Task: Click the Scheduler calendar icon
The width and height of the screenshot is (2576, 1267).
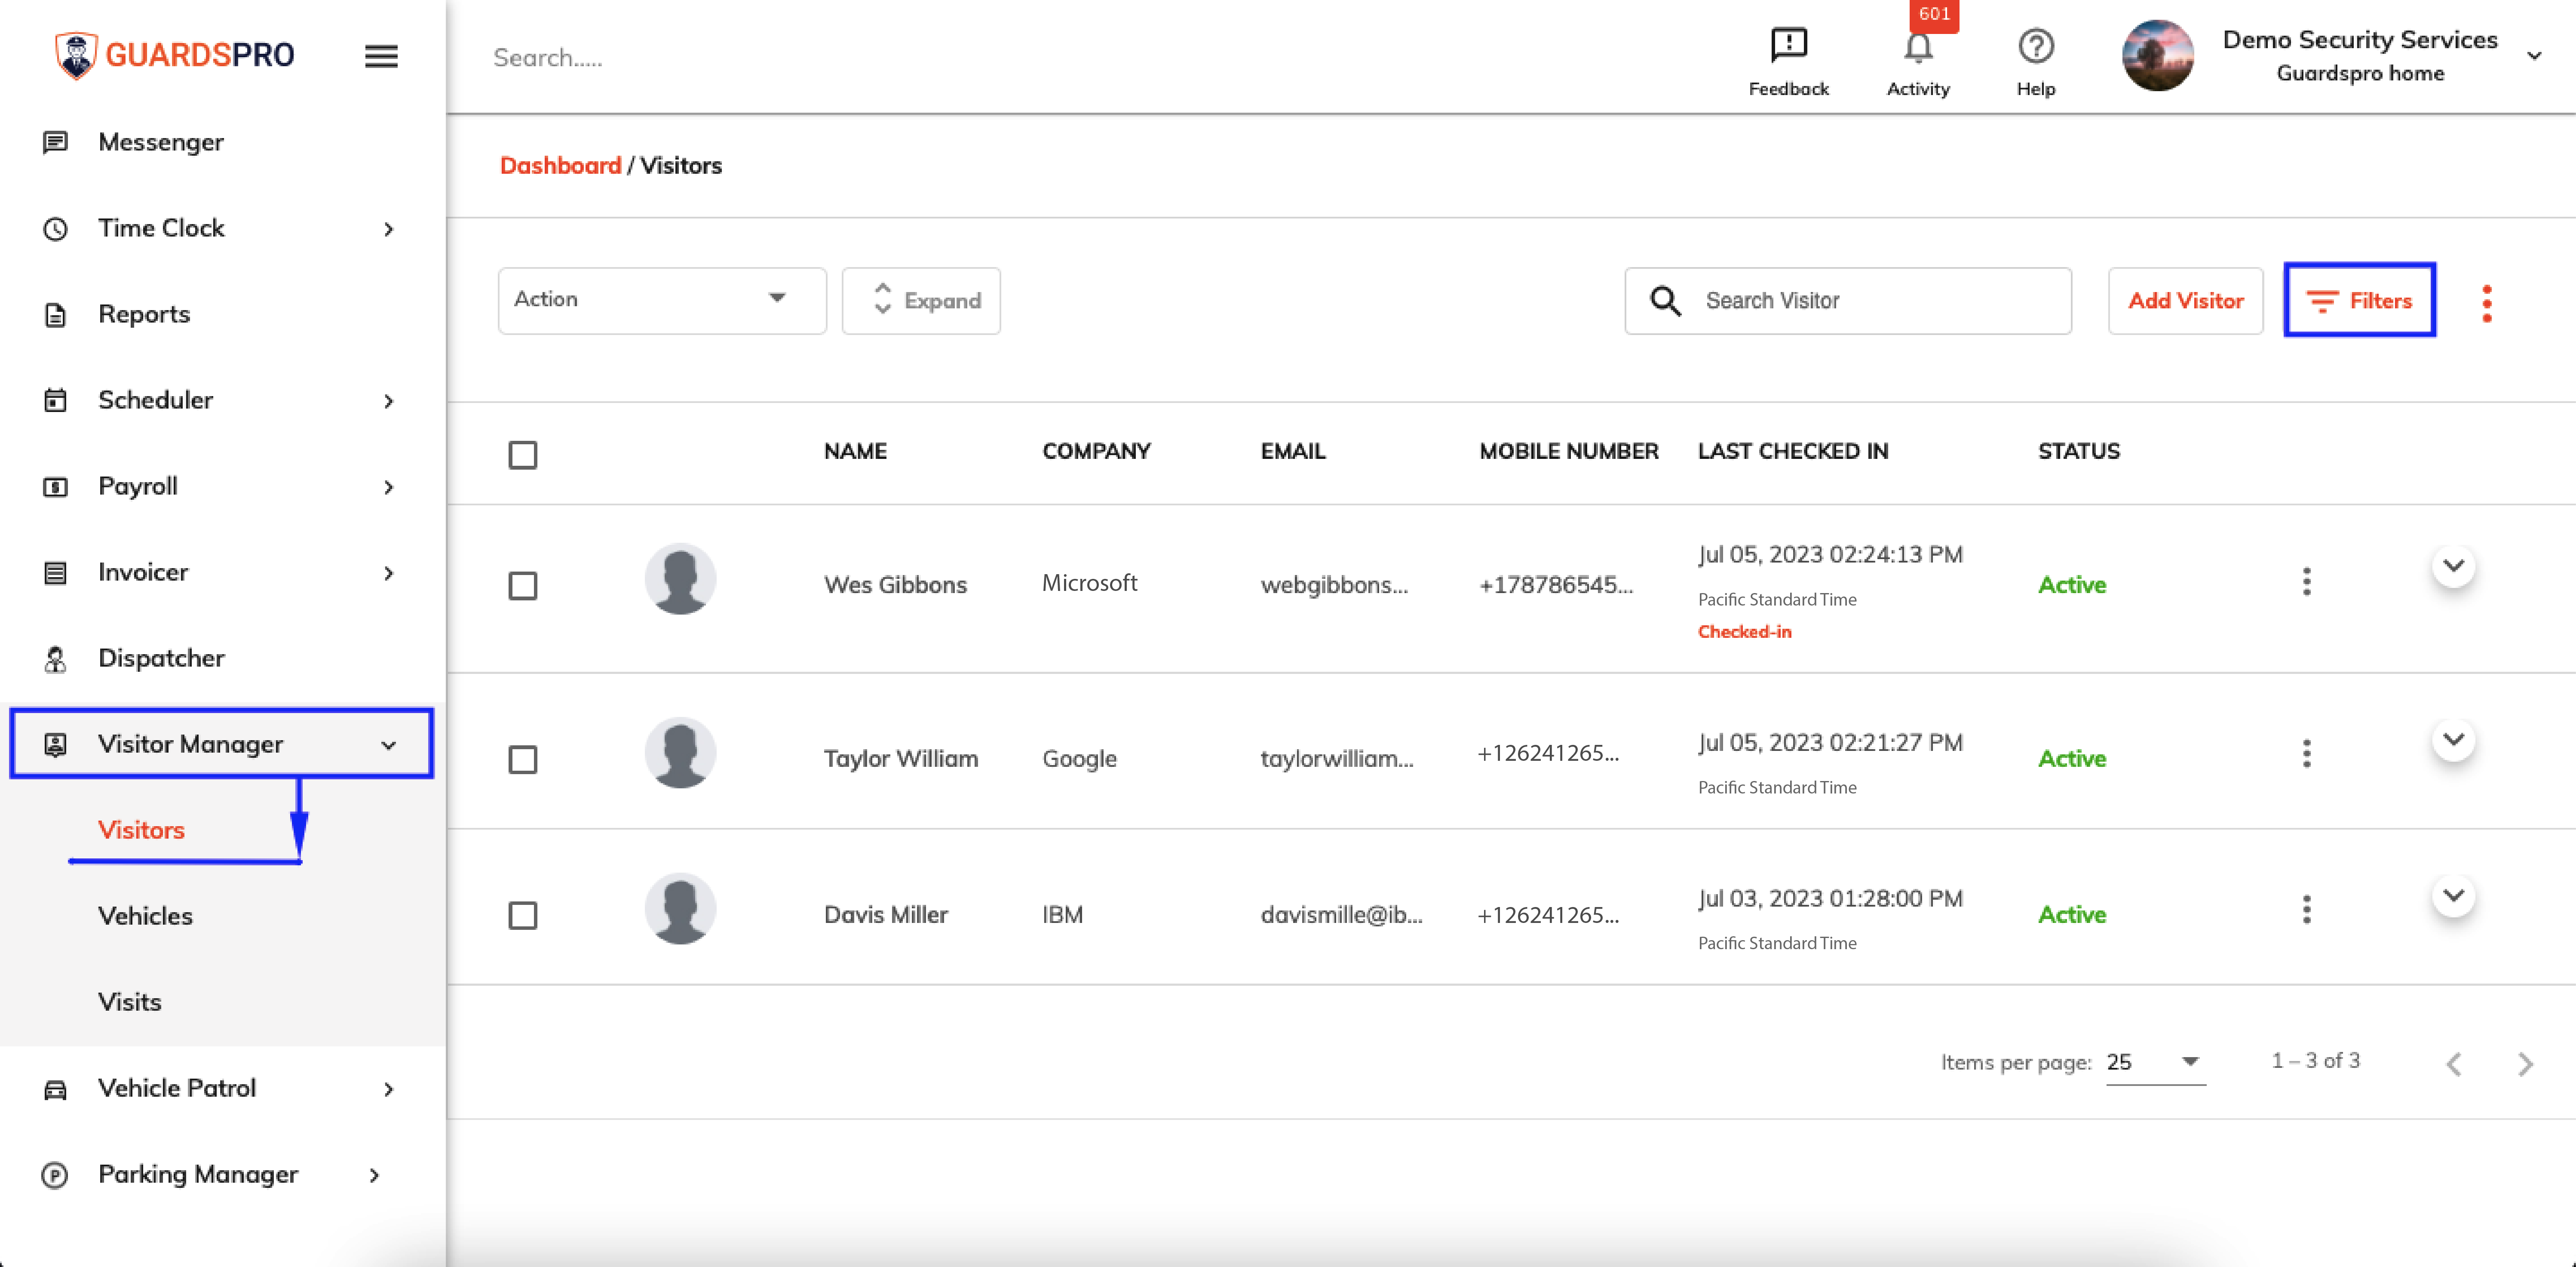Action: point(55,400)
